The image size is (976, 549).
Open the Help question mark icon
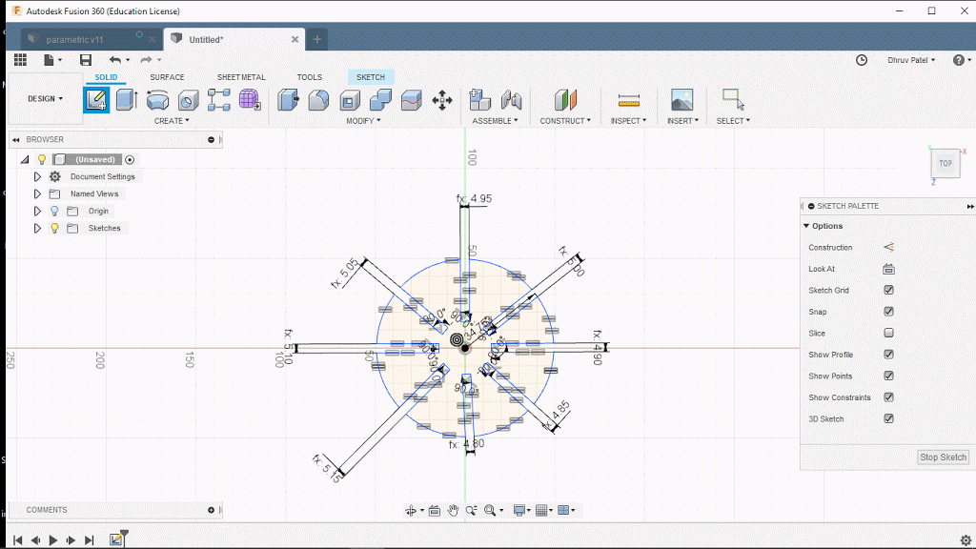coord(959,60)
